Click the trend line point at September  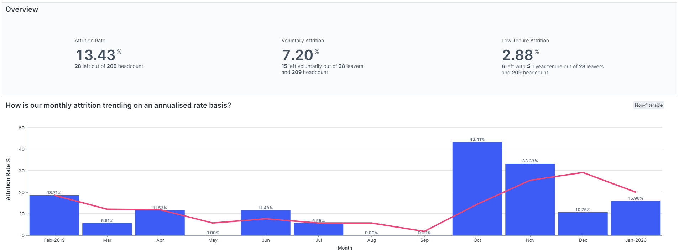[x=424, y=231]
